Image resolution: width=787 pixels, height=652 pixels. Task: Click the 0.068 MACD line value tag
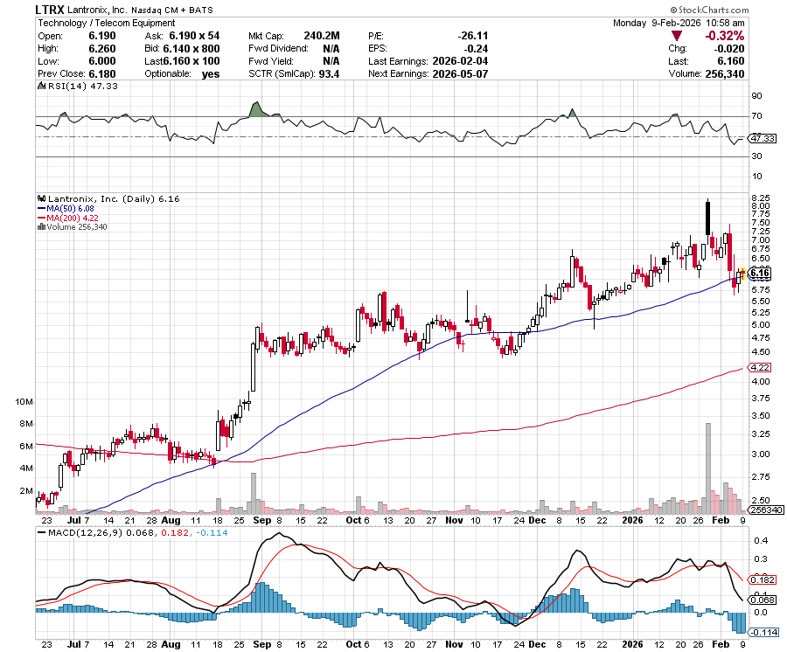pyautogui.click(x=763, y=600)
